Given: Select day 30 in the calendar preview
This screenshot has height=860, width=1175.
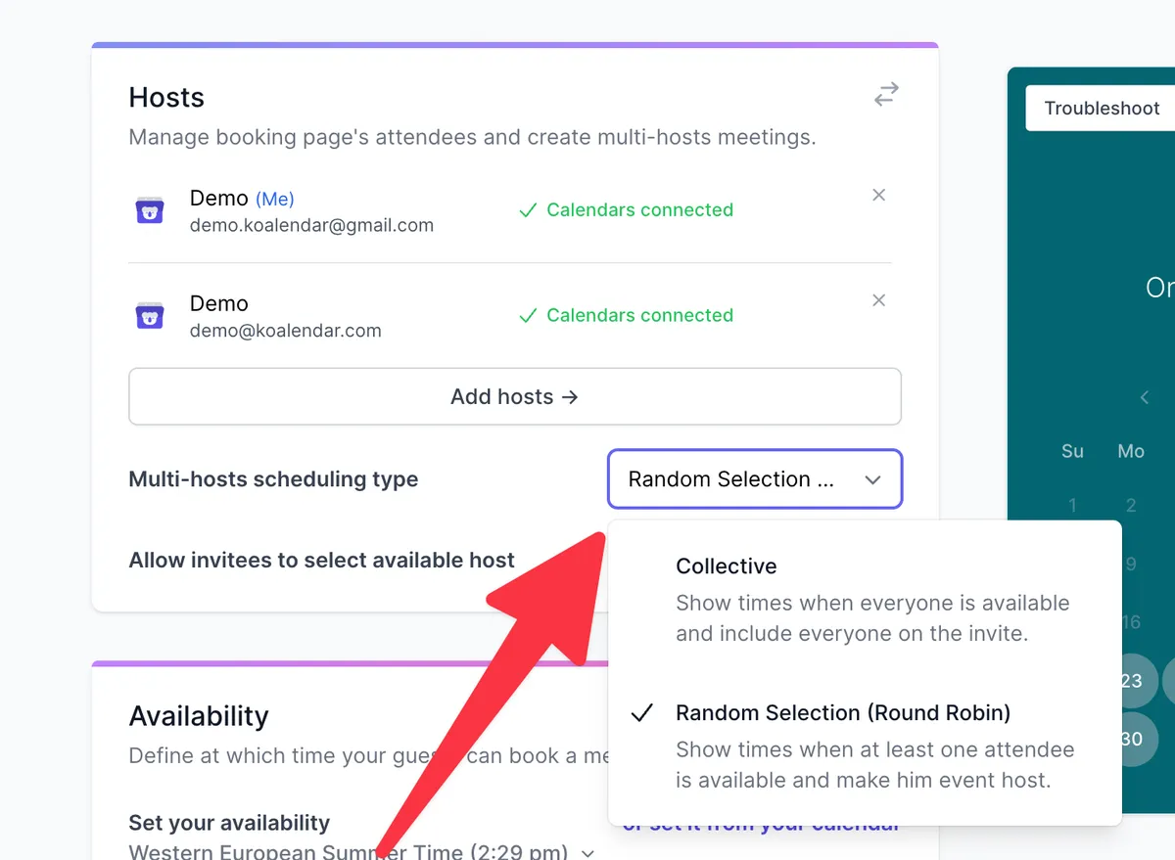Looking at the screenshot, I should [x=1132, y=740].
